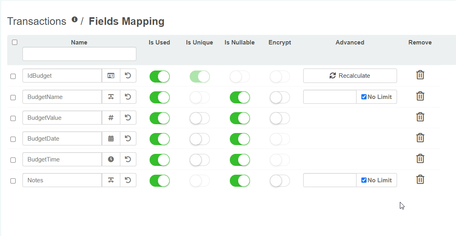This screenshot has height=236, width=456.
Task: Tick the select-all checkbox in header
Action: [15, 42]
